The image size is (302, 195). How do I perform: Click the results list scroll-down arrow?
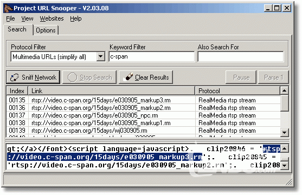284,133
